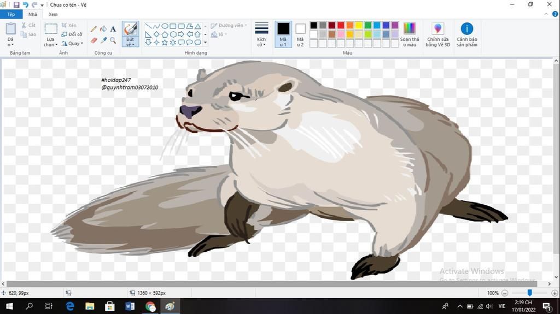
Task: Click the Bút vẽ brush icon
Action: point(130,29)
